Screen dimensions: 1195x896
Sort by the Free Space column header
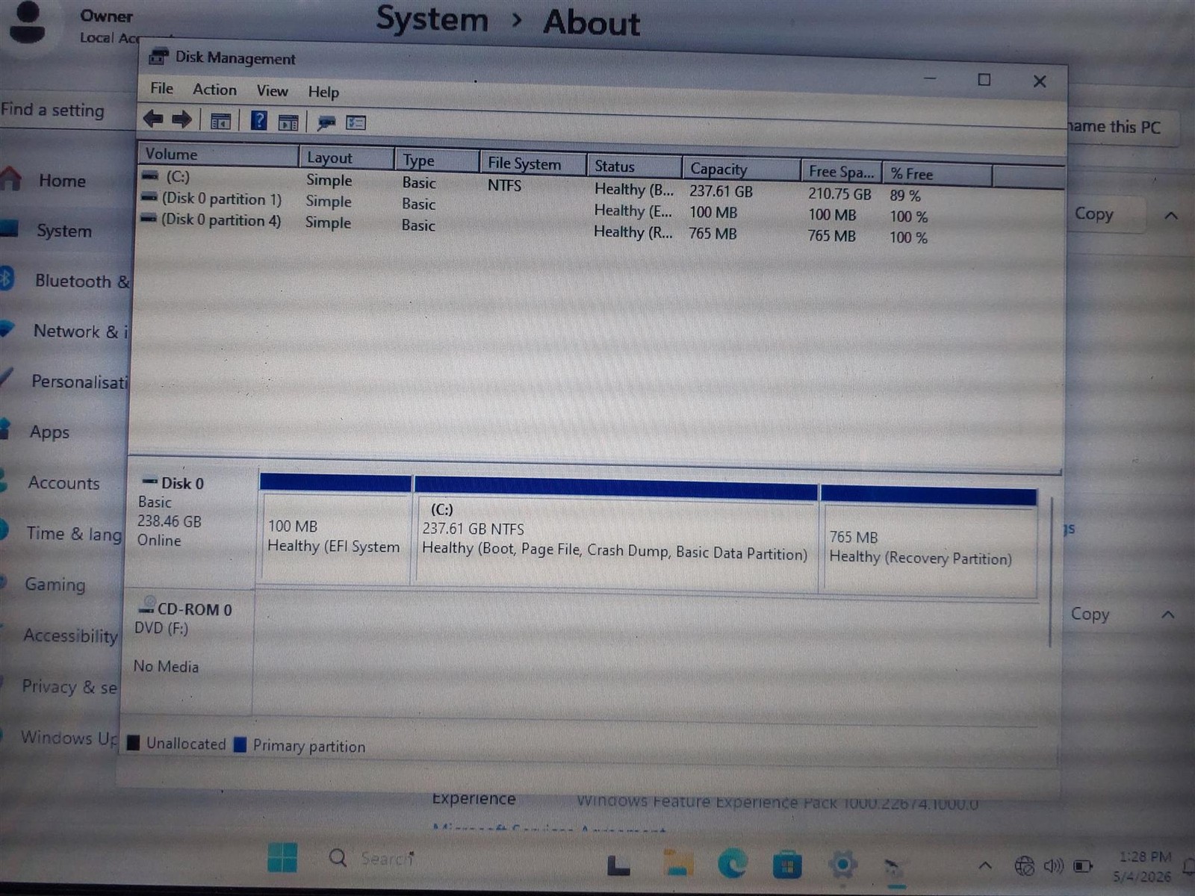pyautogui.click(x=842, y=172)
